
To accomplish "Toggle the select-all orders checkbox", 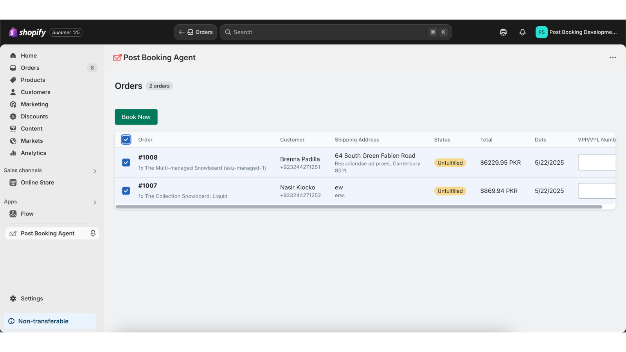I will 126,140.
